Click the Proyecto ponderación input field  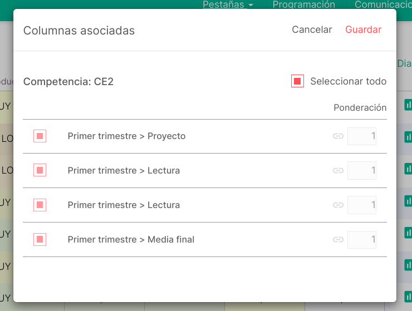tap(362, 136)
